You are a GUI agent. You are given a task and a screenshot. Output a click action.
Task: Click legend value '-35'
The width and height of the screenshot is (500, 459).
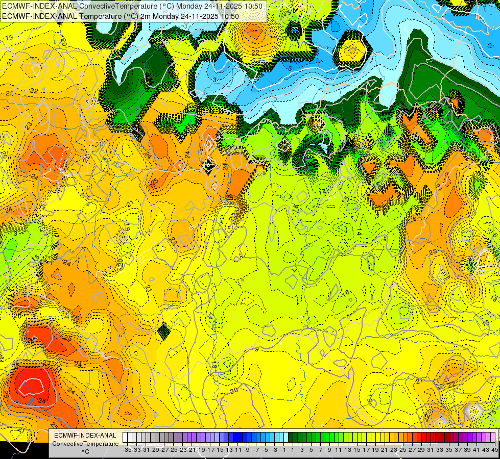tap(127, 450)
